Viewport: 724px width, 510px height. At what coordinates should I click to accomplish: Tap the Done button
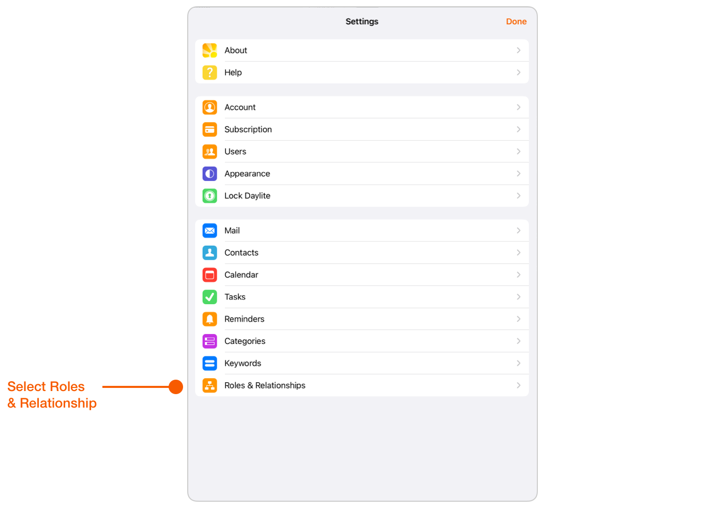(516, 21)
